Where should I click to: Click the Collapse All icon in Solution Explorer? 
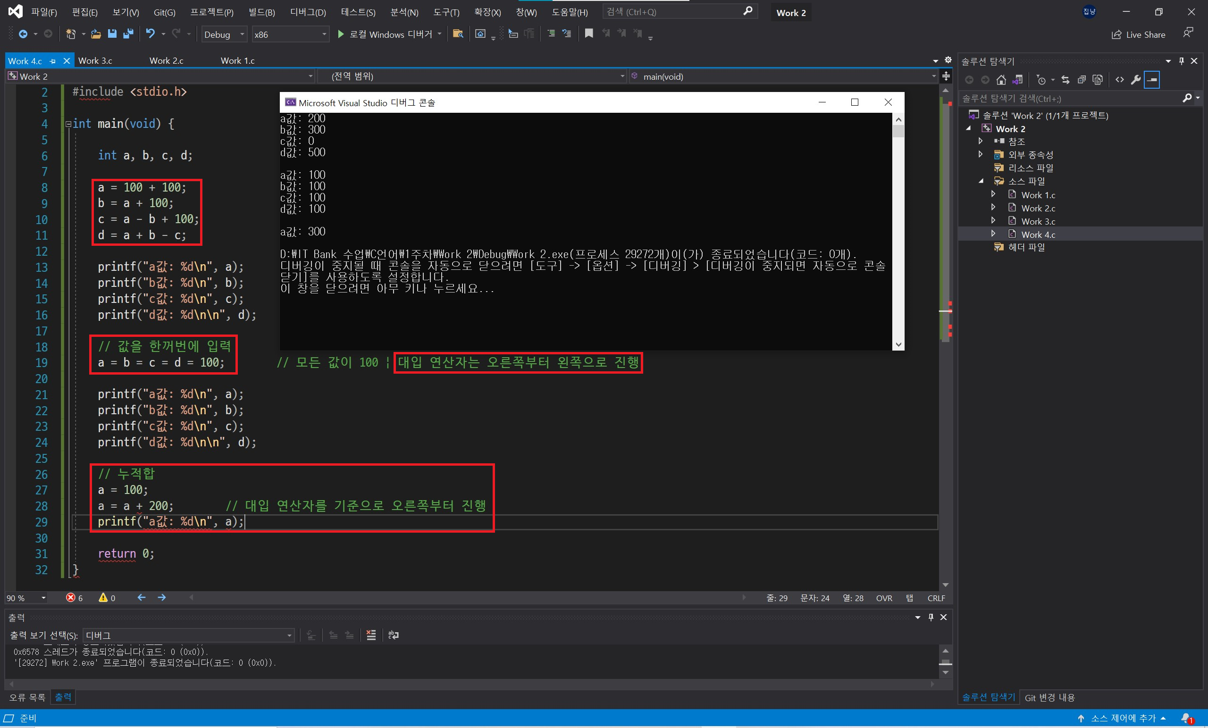pos(1082,80)
